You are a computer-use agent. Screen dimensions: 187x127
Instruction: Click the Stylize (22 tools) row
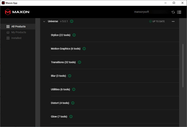[115, 35]
